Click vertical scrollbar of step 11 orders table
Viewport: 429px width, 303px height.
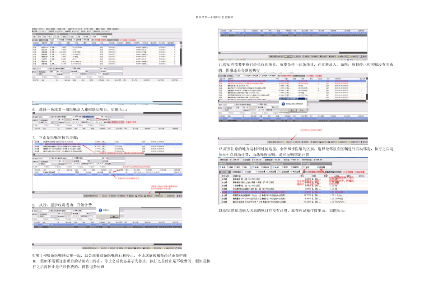click(x=367, y=89)
